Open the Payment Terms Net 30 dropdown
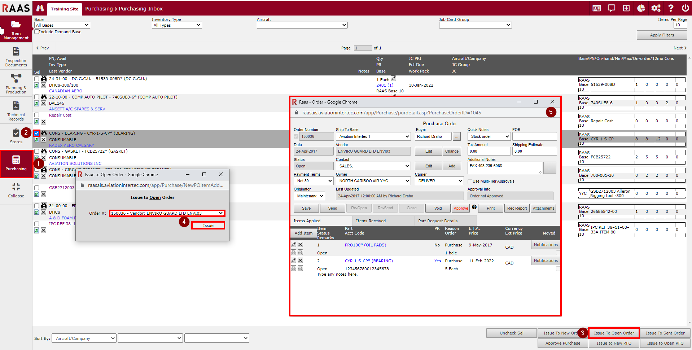 (313, 181)
